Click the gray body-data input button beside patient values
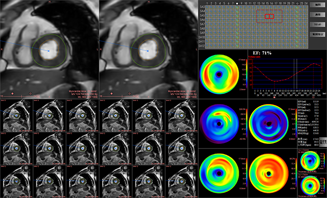This screenshot has height=198, width=327. [323, 142]
